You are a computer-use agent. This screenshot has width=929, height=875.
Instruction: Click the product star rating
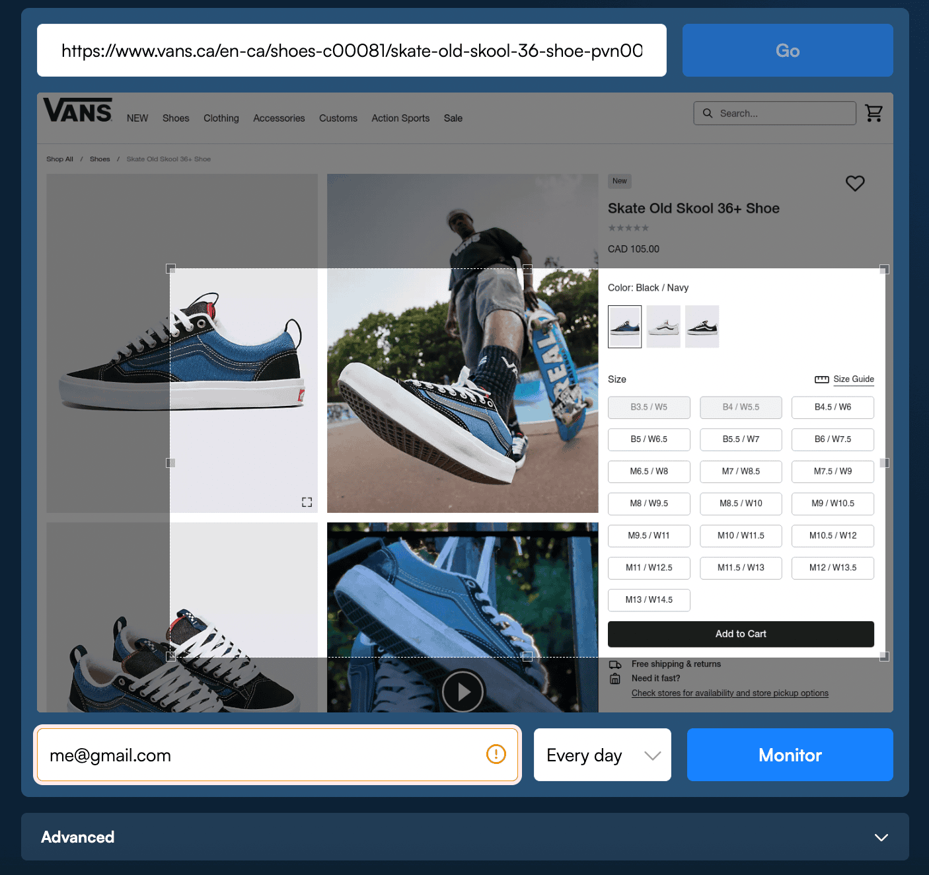(628, 228)
